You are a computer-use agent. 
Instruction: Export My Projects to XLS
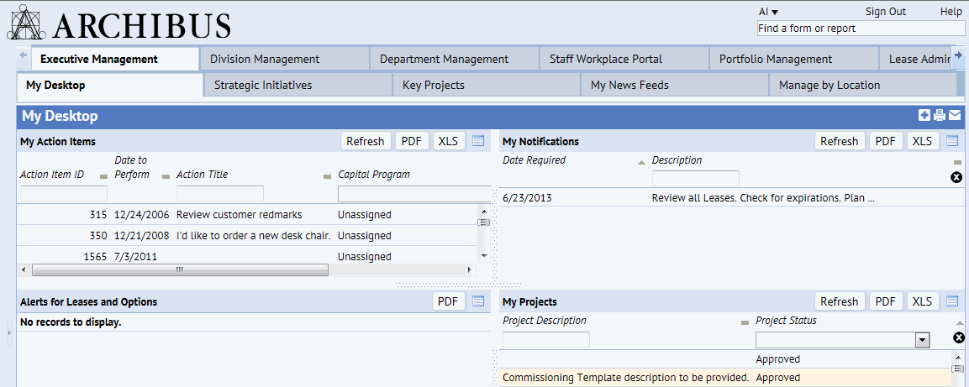tap(922, 301)
